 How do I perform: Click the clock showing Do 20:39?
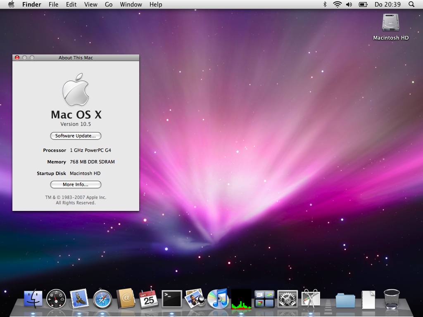tap(387, 4)
